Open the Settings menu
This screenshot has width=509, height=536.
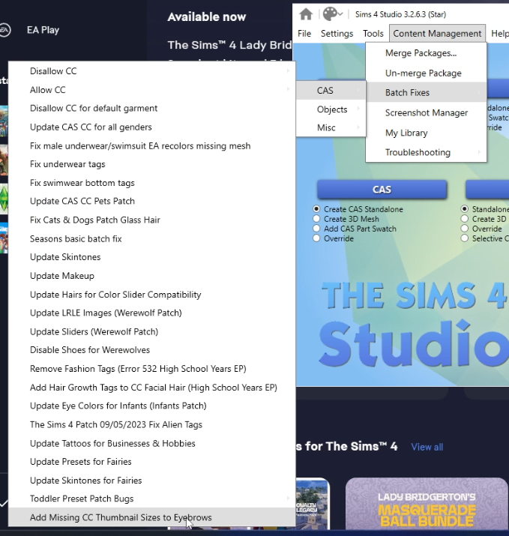tap(337, 34)
